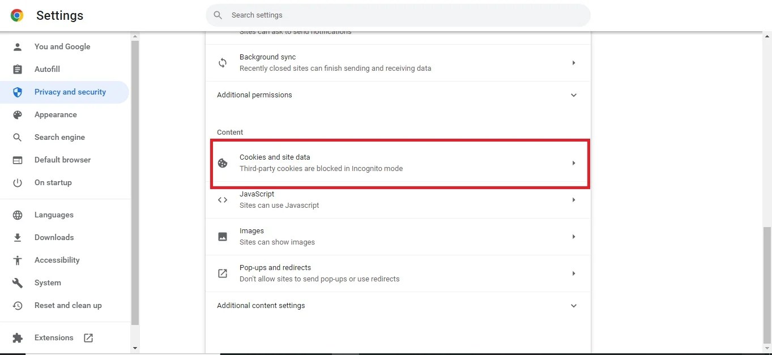772x355 pixels.
Task: Click the Extensions external link icon
Action: [x=88, y=337]
